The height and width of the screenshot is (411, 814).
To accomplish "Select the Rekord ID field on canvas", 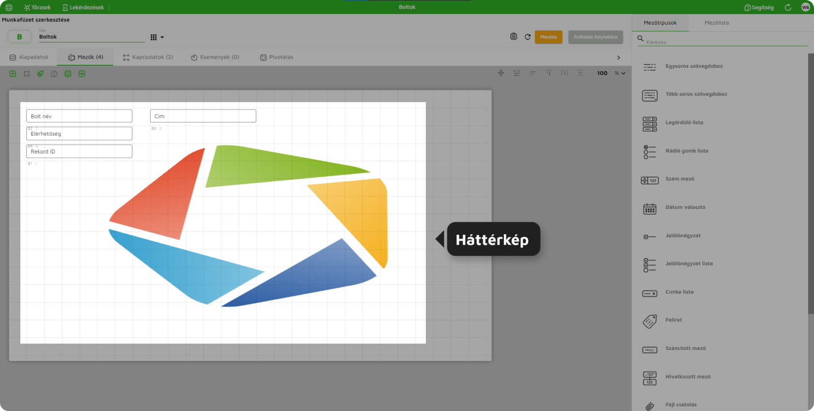I will pyautogui.click(x=79, y=152).
